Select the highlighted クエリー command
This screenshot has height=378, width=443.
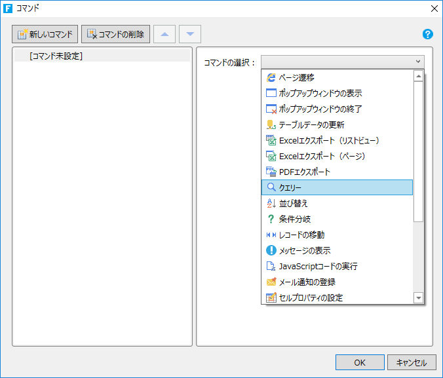[x=337, y=187]
